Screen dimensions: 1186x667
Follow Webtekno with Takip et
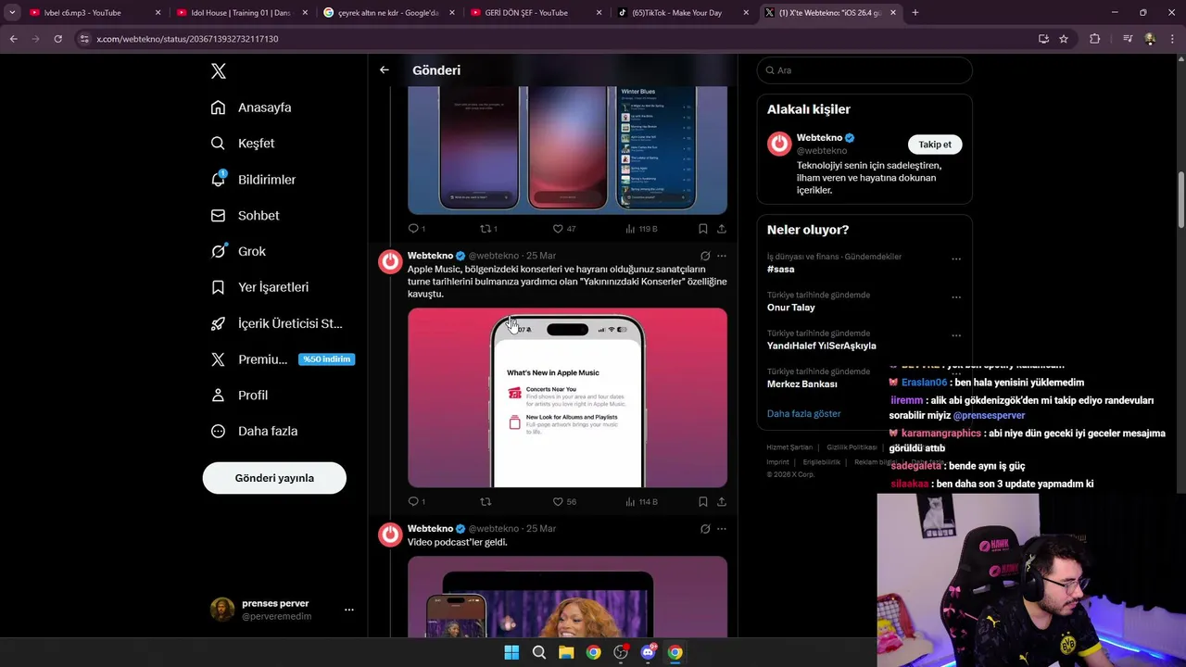(x=935, y=145)
